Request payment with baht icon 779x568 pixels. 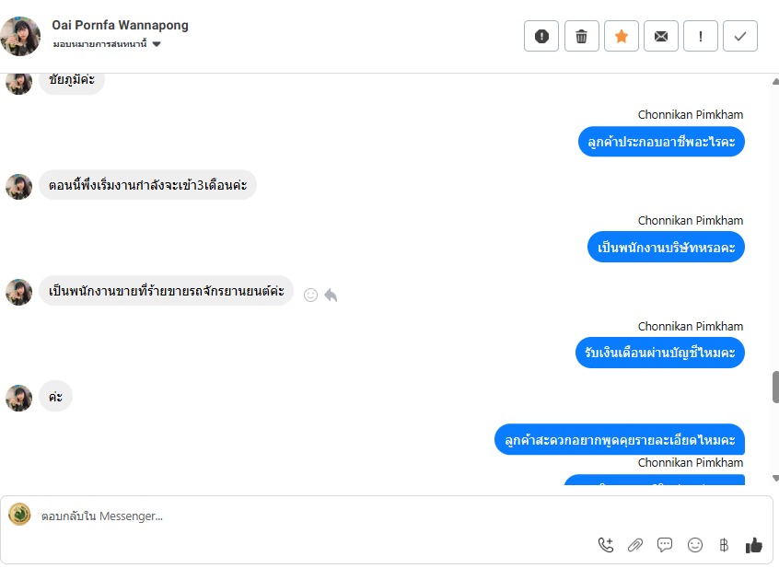tap(724, 545)
